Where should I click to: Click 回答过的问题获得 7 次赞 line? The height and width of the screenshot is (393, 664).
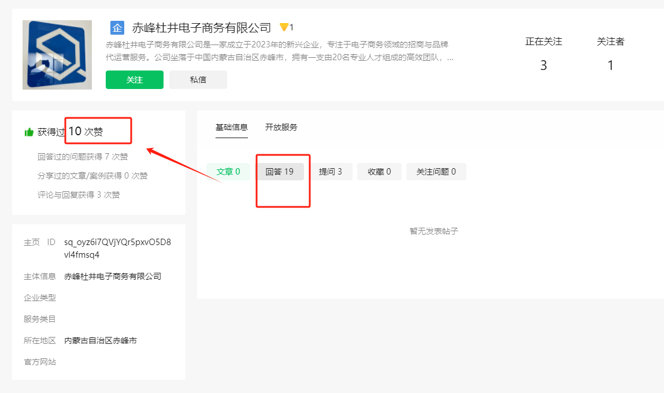(x=83, y=157)
